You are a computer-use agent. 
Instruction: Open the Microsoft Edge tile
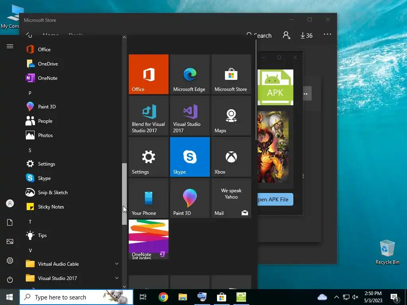tap(190, 74)
